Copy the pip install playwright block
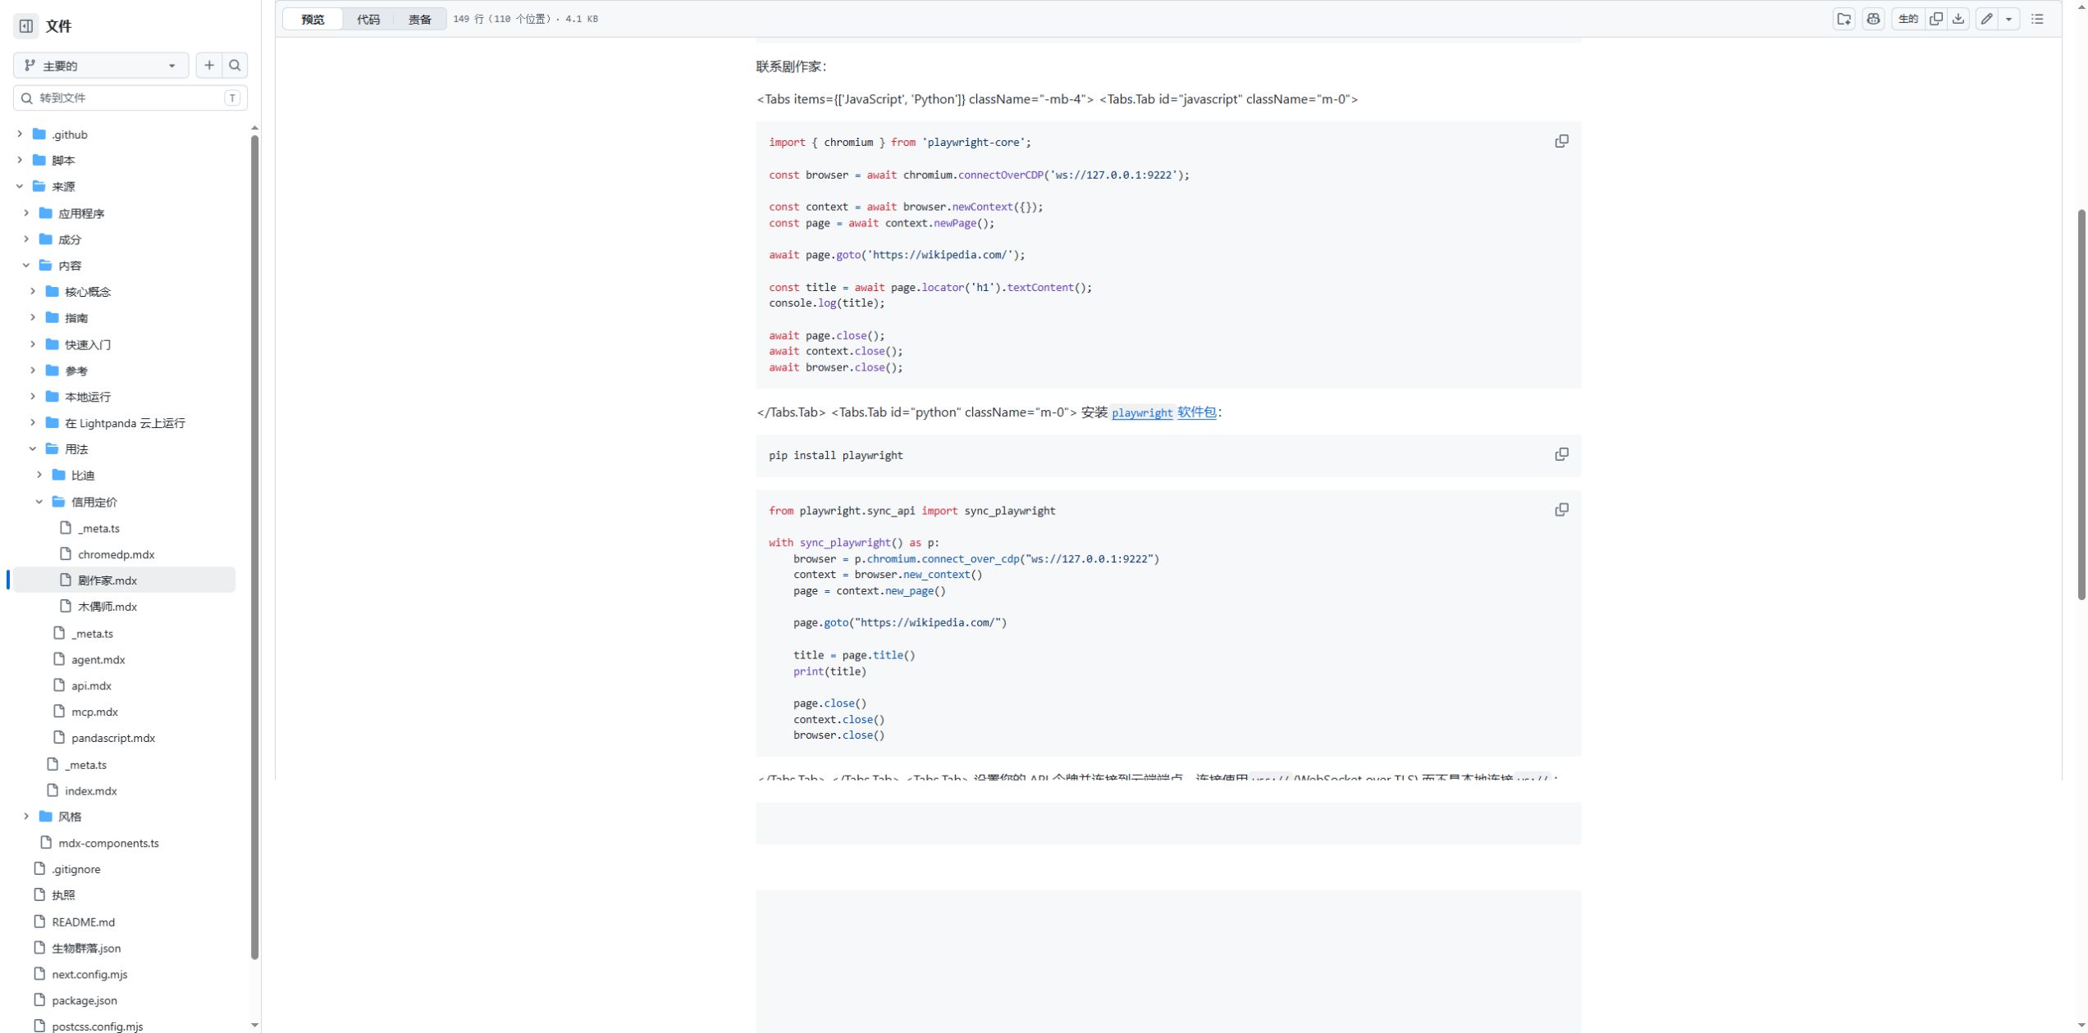Viewport: 2088px width, 1033px height. 1561,454
